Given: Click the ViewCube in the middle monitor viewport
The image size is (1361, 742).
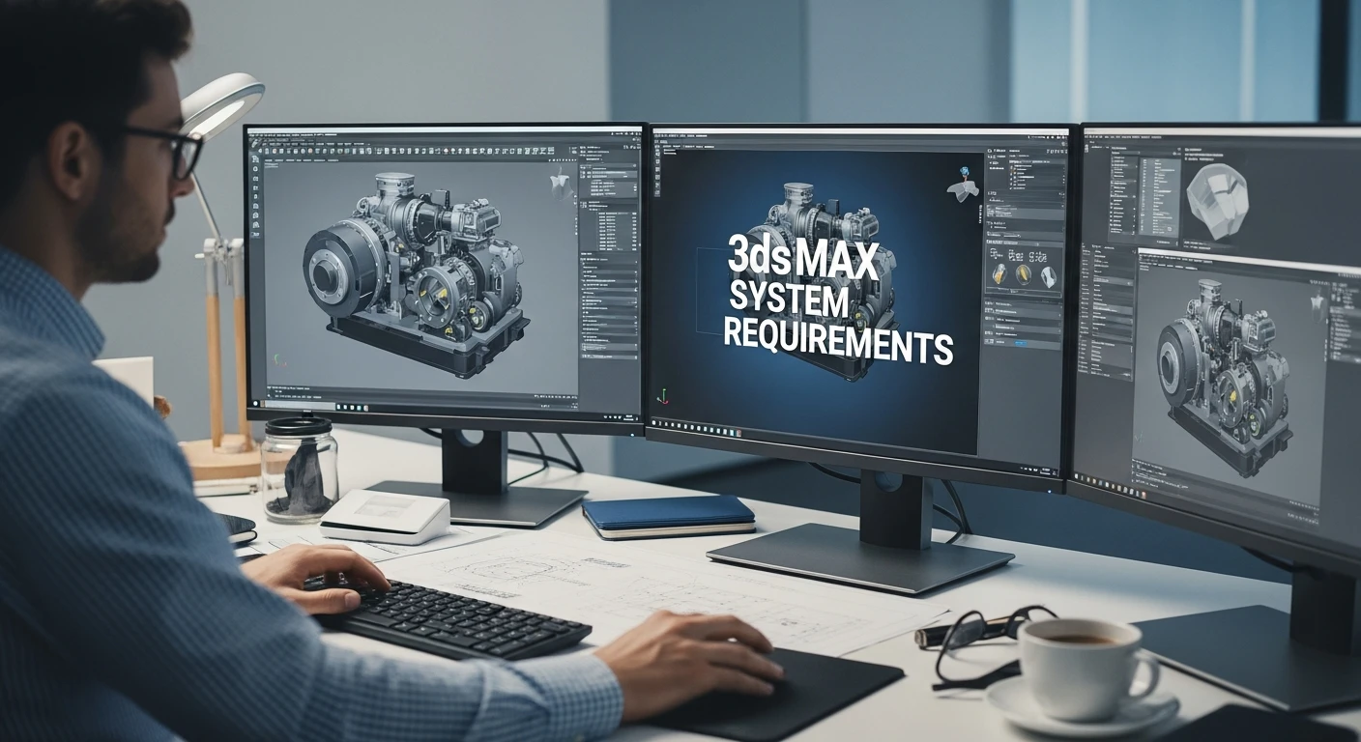Looking at the screenshot, I should (963, 184).
